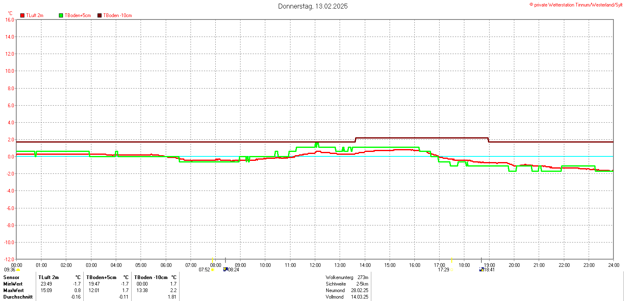Click the Wolkenunterg value 273m
624x301 pixels.
363,277
